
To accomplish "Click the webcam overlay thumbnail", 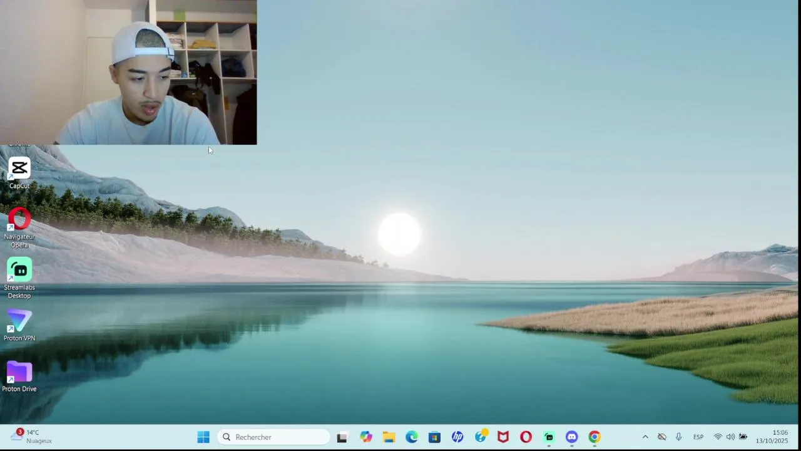I will point(128,72).
